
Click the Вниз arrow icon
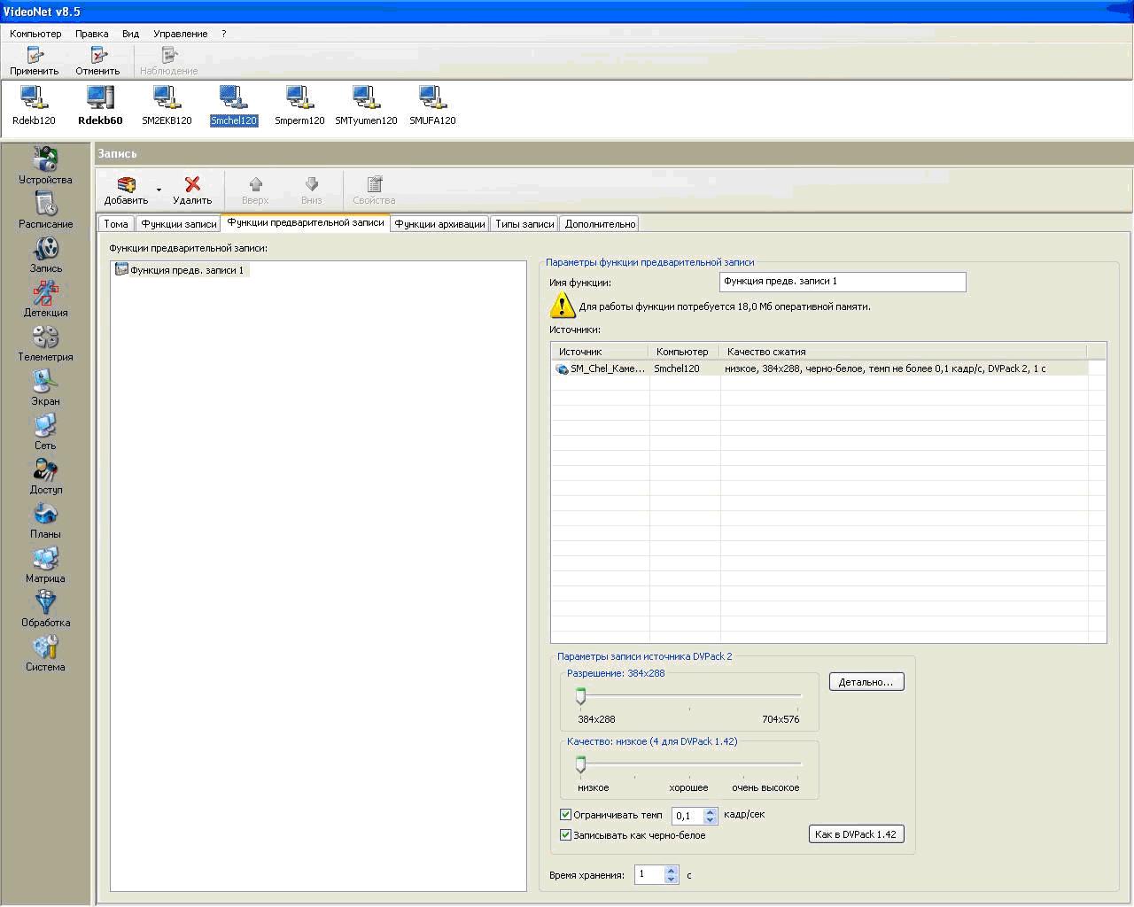tap(311, 184)
